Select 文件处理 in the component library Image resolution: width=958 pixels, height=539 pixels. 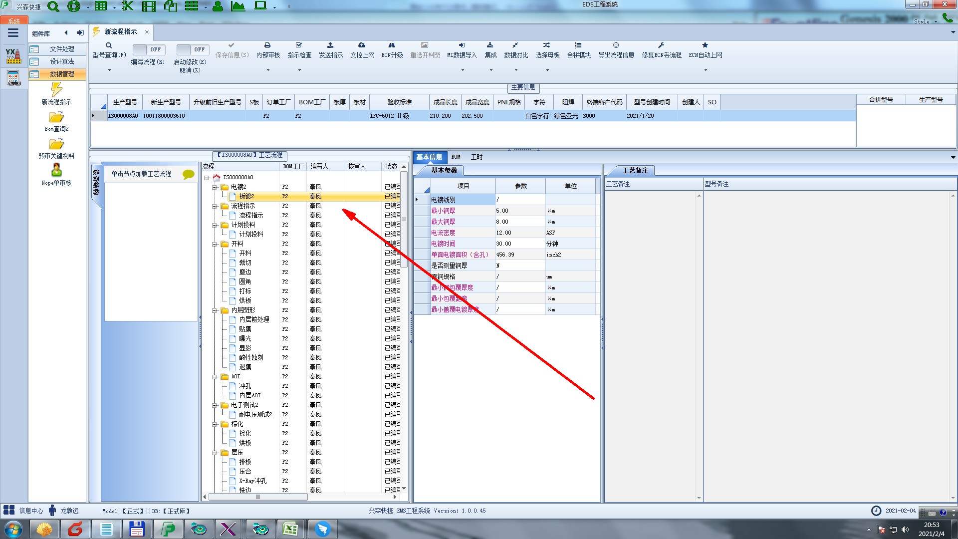coord(61,49)
